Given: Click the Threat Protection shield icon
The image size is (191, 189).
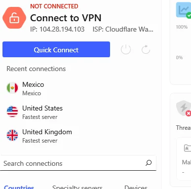Looking at the screenshot, I should pos(184,108).
